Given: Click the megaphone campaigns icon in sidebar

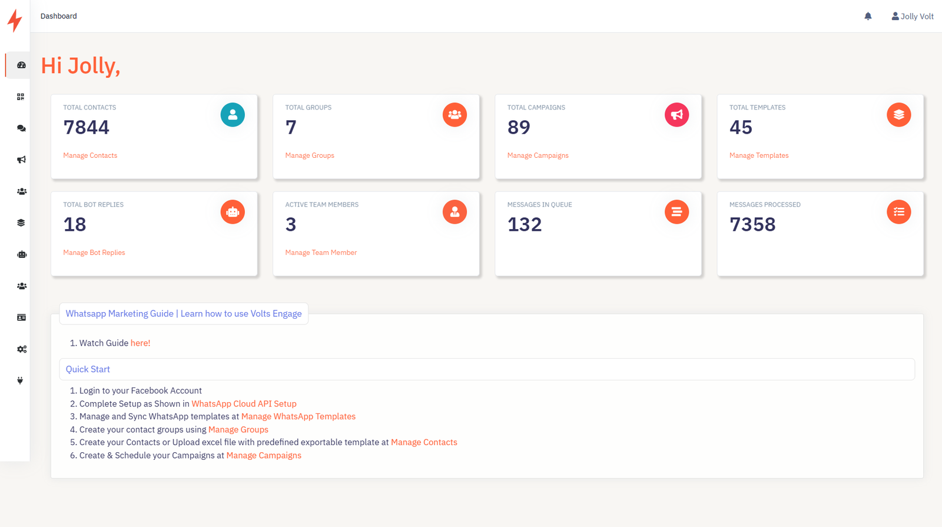Looking at the screenshot, I should tap(21, 160).
